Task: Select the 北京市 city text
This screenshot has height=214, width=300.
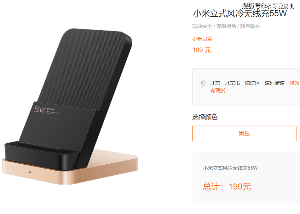Action: [232, 83]
